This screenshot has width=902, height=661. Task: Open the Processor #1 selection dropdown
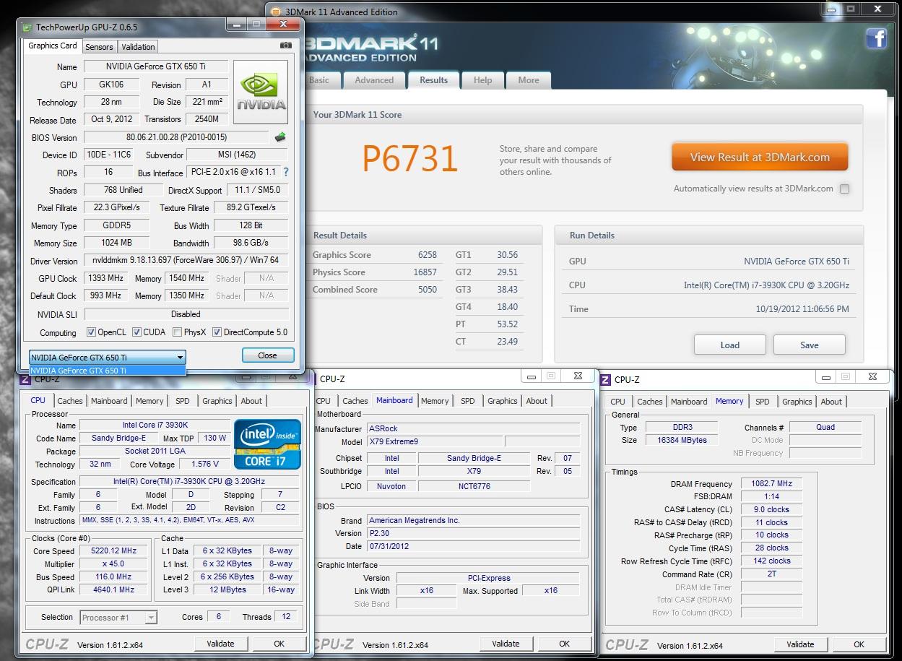pos(118,617)
